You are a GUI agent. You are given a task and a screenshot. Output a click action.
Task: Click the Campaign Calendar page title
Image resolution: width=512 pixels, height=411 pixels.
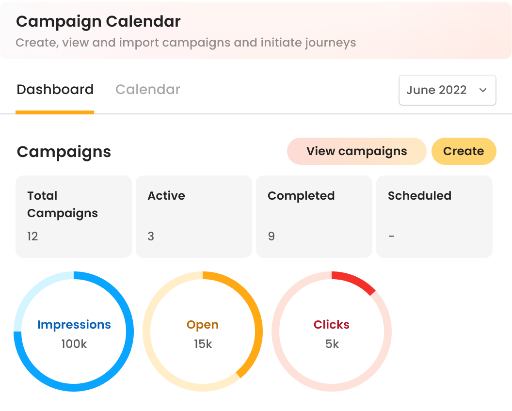pos(98,22)
